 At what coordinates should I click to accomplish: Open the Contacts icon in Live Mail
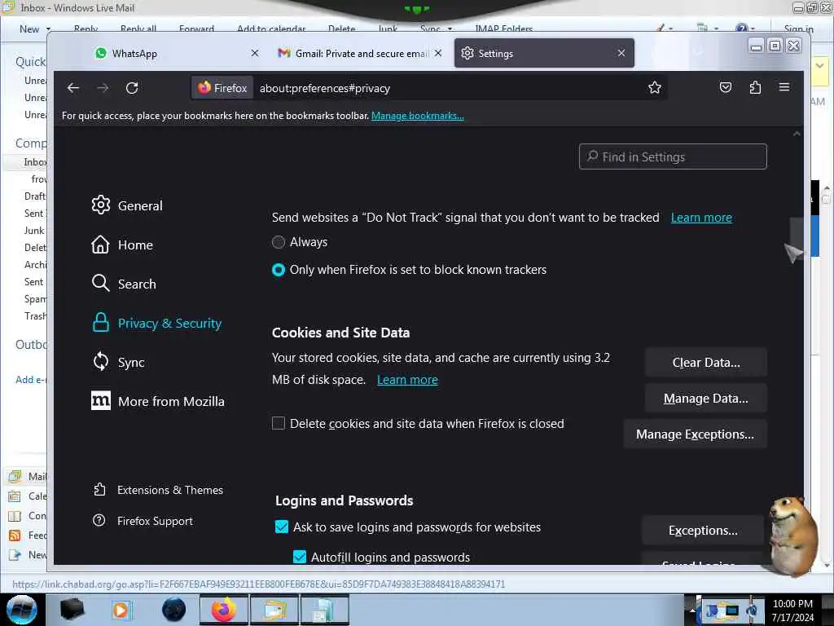point(15,516)
